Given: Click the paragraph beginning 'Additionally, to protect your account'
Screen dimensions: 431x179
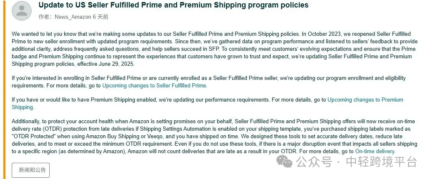Looking at the screenshot, I should pos(214,136).
